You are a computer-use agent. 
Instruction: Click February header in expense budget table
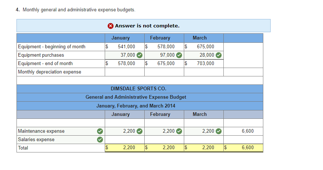pyautogui.click(x=160, y=114)
